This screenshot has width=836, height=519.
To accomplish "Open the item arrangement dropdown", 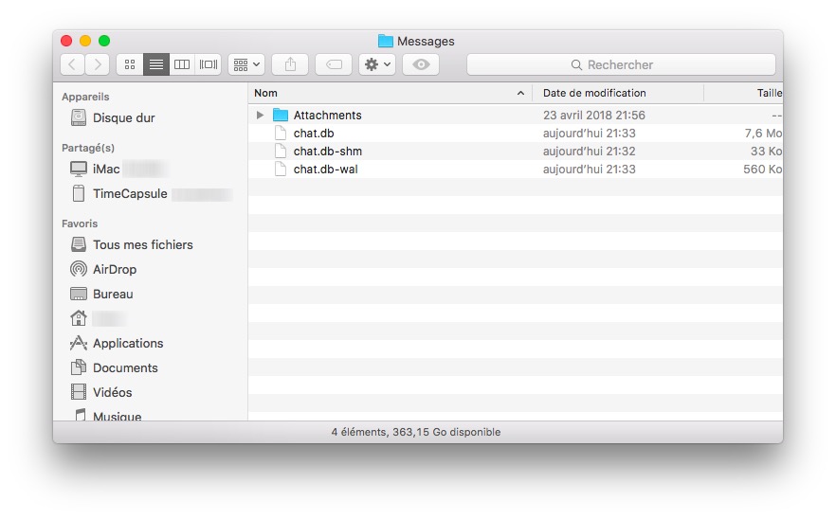I will [x=246, y=64].
